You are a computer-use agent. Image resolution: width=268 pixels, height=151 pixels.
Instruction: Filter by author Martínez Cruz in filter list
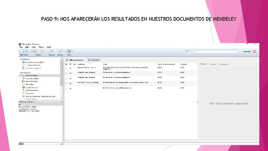(x=29, y=111)
